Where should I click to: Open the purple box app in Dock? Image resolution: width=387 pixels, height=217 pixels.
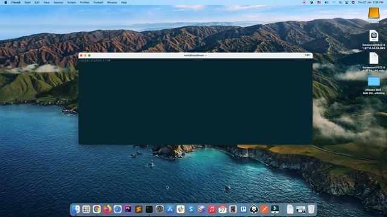coord(201,209)
